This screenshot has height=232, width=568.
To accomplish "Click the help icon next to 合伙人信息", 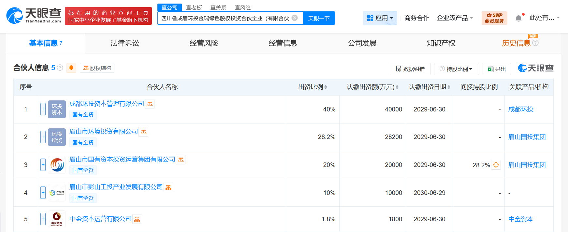I will (x=60, y=68).
